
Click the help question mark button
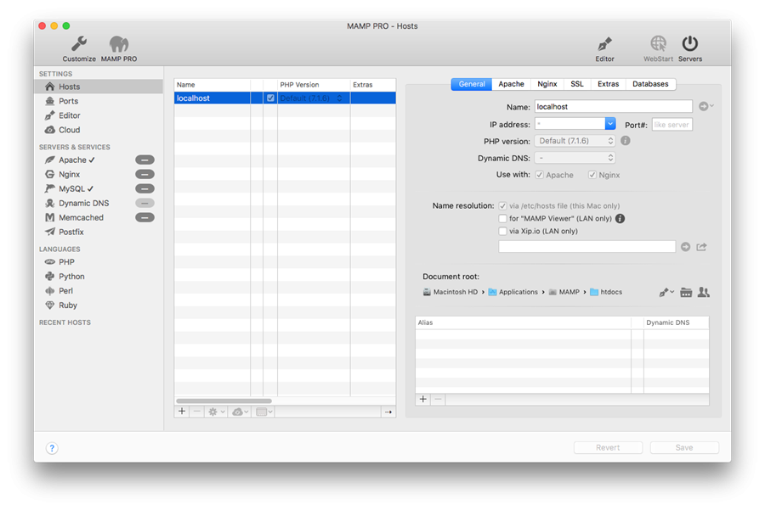coord(52,448)
